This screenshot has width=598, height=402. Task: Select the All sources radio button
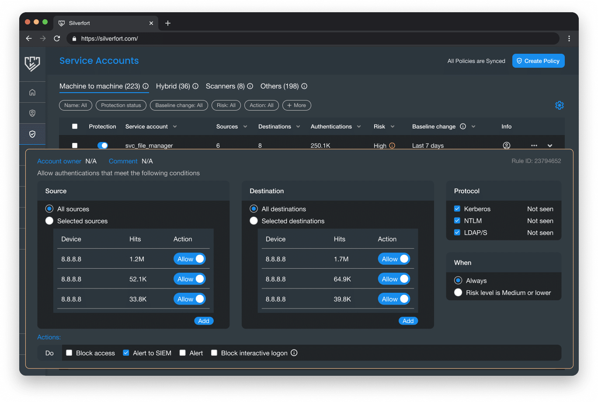49,209
